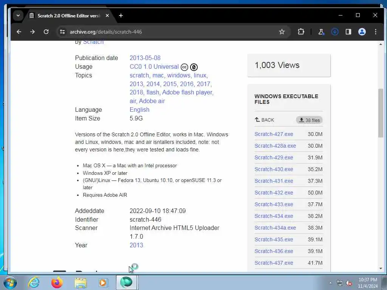The width and height of the screenshot is (387, 290).
Task: Download Scratch-436.exe
Action: click(x=274, y=251)
